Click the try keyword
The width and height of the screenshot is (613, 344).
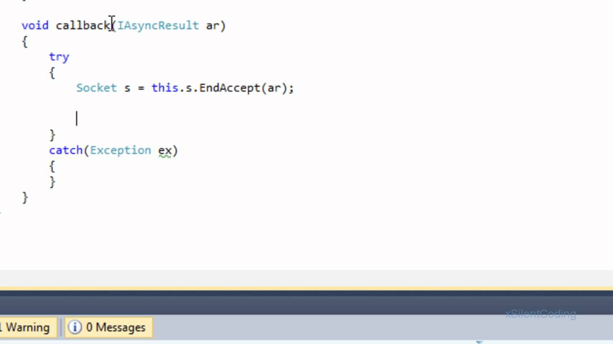click(59, 57)
